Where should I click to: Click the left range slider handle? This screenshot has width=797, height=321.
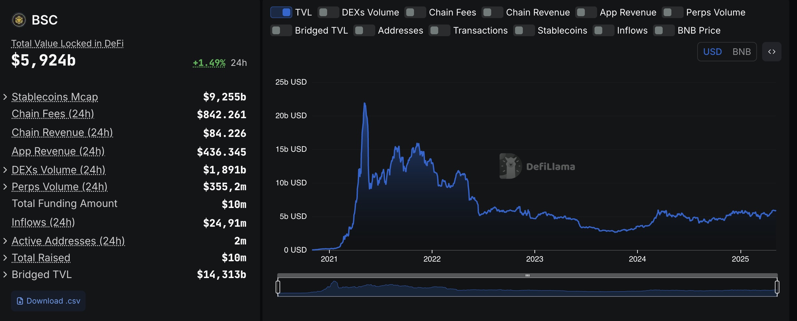coord(278,287)
